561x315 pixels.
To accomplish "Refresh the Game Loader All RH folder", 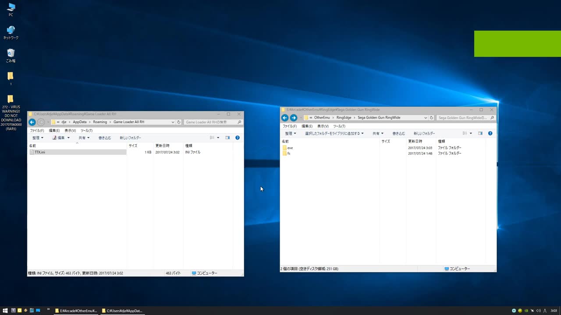I will (x=179, y=122).
